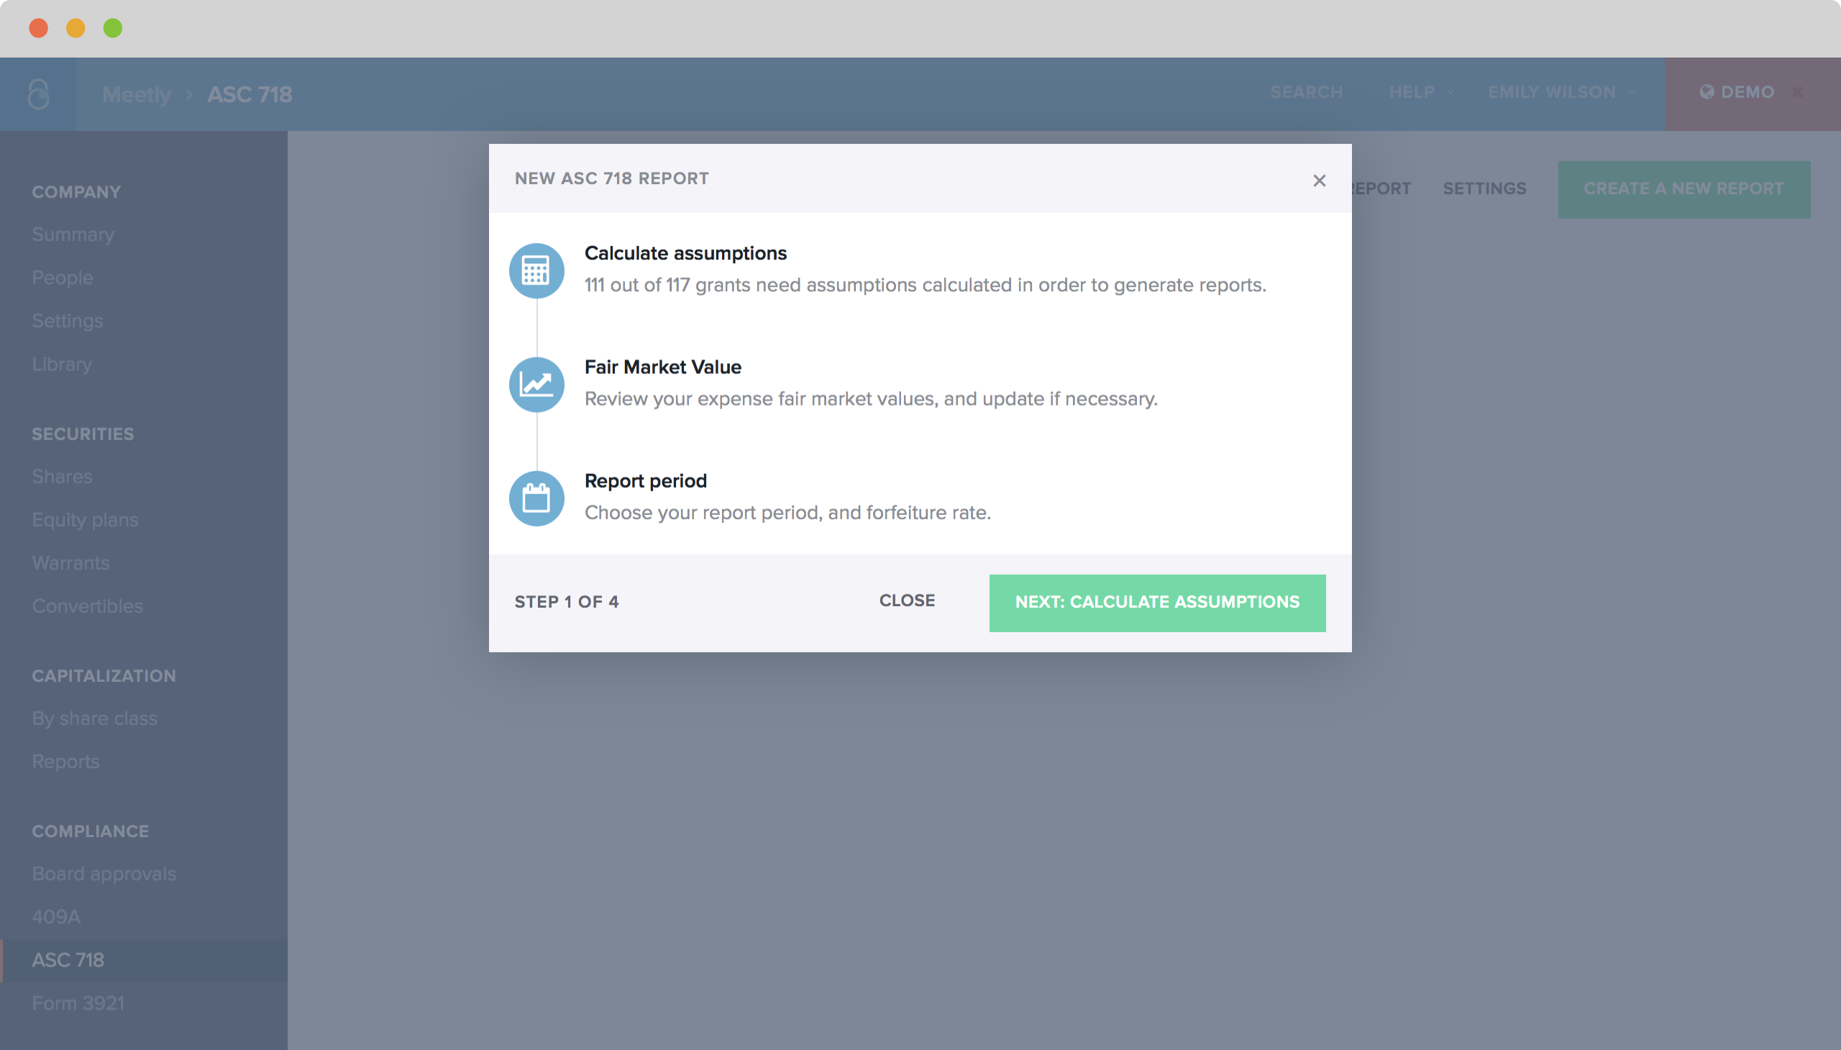Click the calculator icon for Calculate assumptions
This screenshot has height=1050, width=1841.
pyautogui.click(x=536, y=270)
